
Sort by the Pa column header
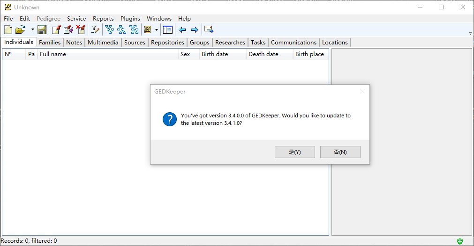(31, 54)
